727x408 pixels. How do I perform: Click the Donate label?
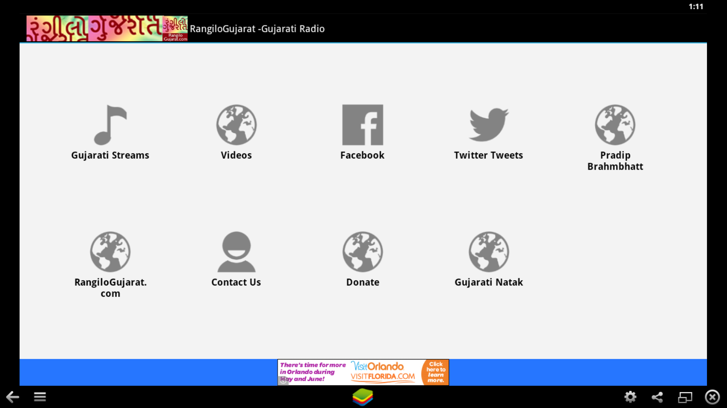[363, 282]
